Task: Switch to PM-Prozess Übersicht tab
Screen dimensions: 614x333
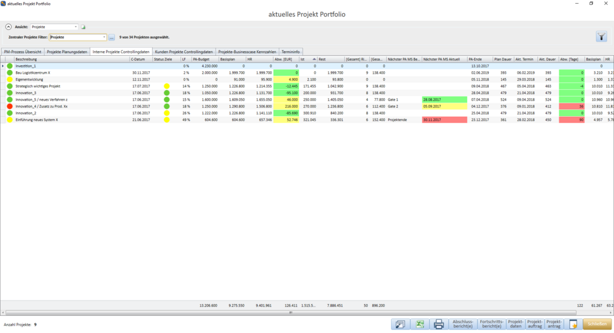Action: point(22,52)
